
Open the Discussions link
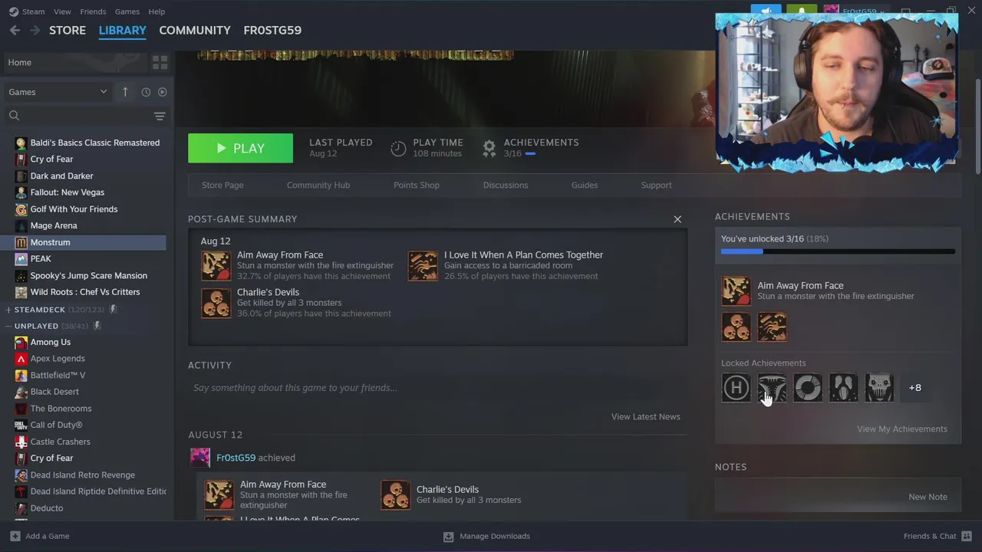506,185
